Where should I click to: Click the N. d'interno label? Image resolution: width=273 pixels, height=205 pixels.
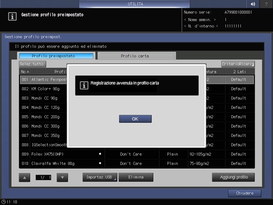[201, 26]
